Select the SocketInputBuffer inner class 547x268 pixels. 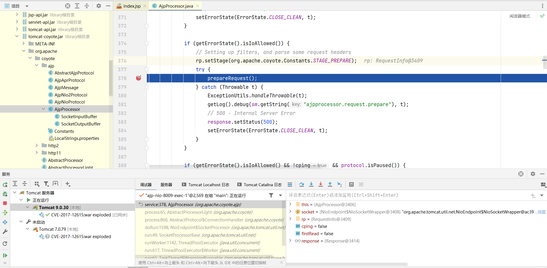(79, 116)
